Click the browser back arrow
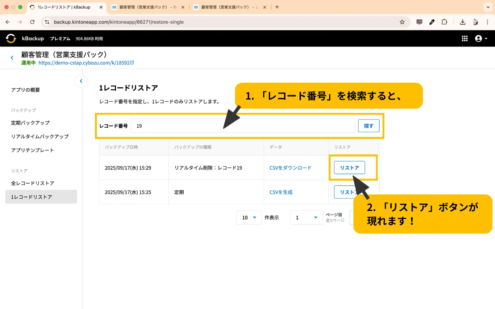The height and width of the screenshot is (309, 495). coord(8,22)
